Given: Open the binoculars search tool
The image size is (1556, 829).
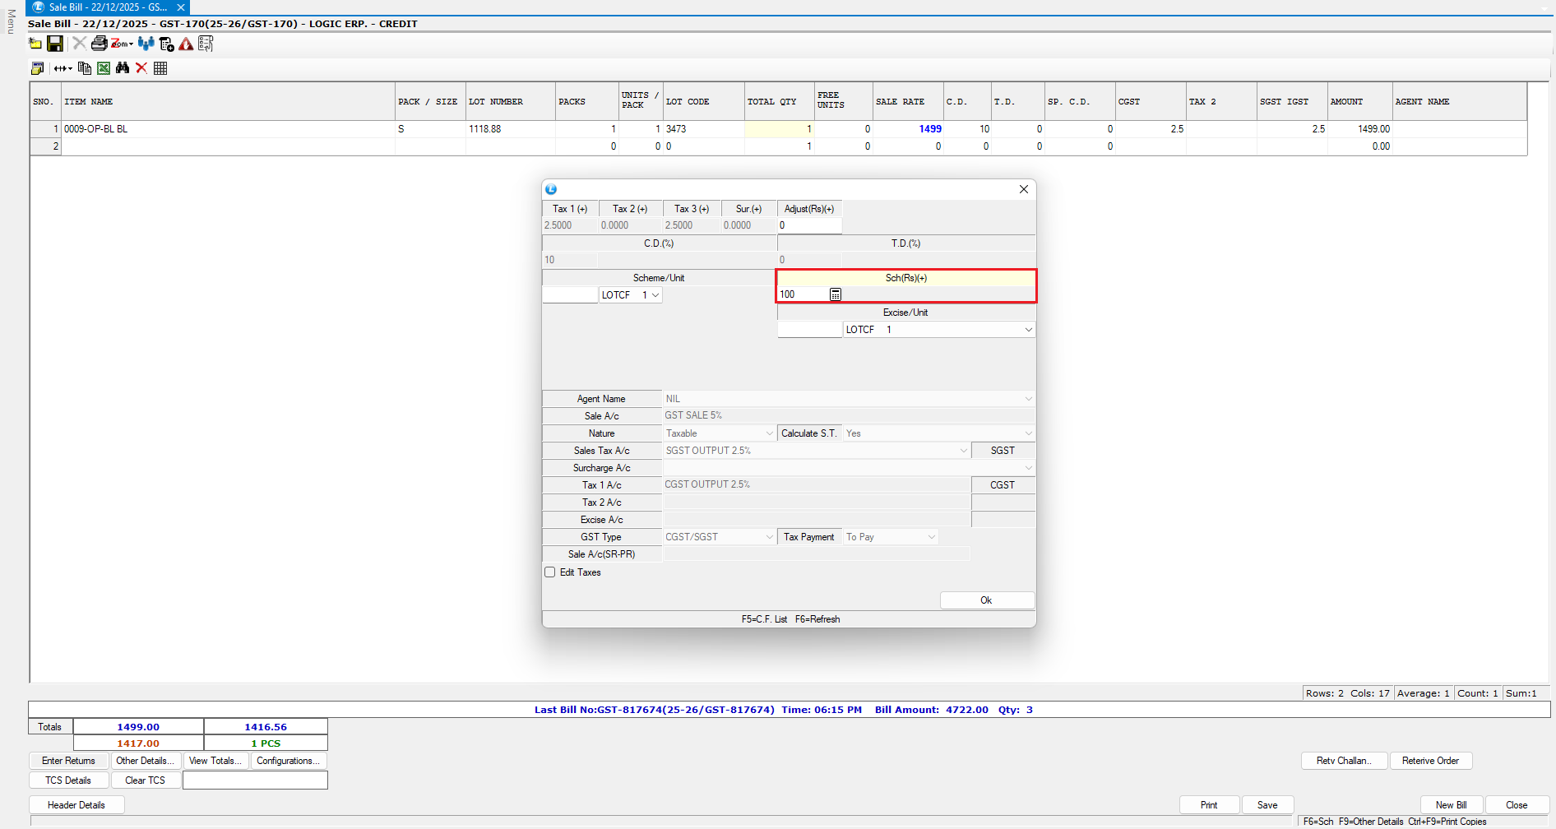Looking at the screenshot, I should (x=123, y=68).
